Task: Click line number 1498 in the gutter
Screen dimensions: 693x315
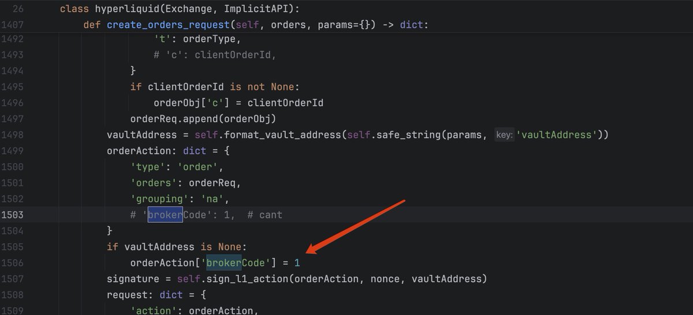Action: tap(12, 135)
